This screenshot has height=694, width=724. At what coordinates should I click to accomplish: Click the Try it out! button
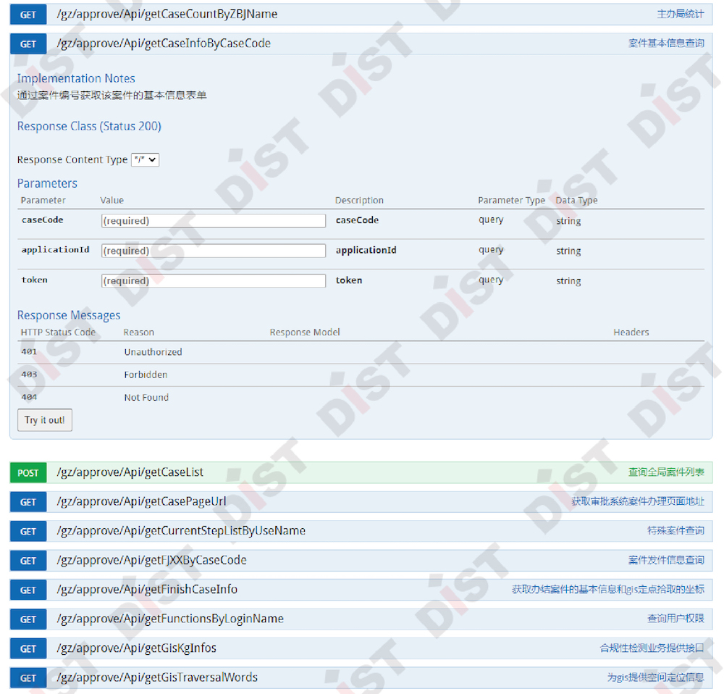(x=44, y=420)
